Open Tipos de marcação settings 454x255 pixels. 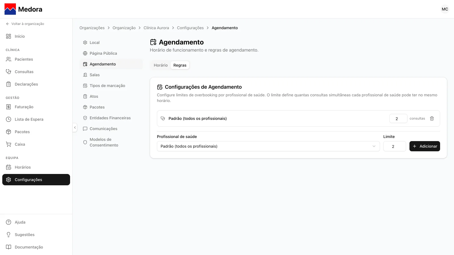click(111, 86)
